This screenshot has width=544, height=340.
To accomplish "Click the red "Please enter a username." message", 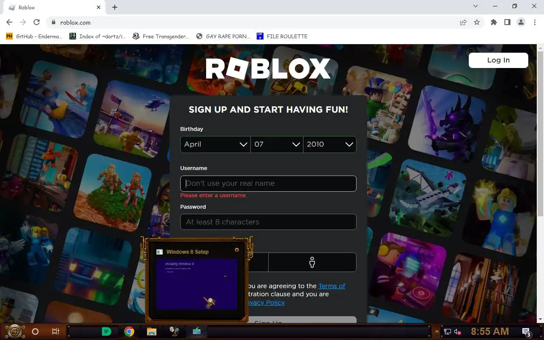I will point(214,195).
